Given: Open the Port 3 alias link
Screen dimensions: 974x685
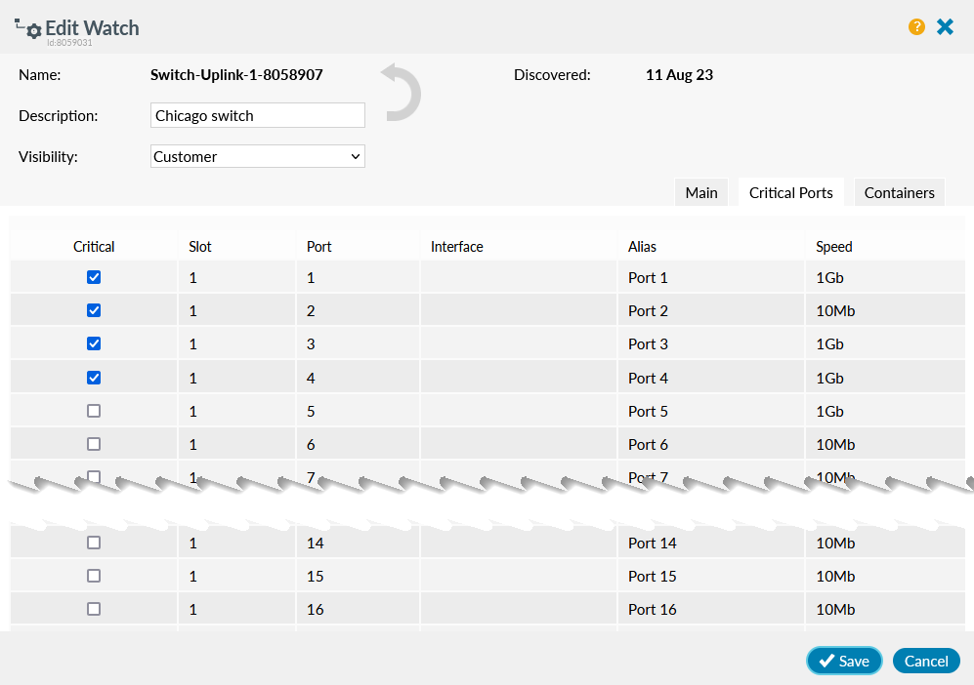Looking at the screenshot, I should point(648,343).
